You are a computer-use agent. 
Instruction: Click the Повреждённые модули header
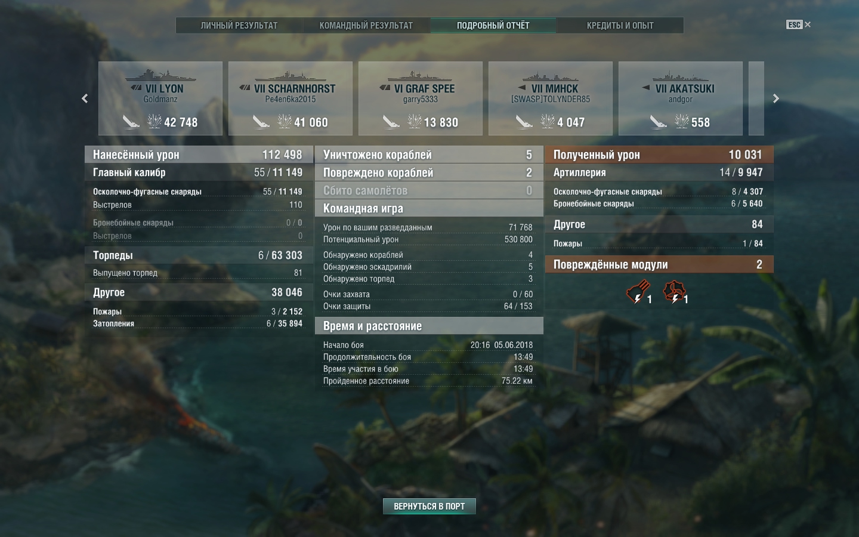659,264
